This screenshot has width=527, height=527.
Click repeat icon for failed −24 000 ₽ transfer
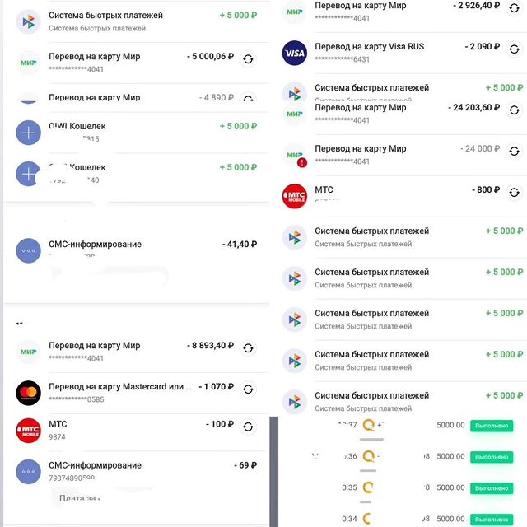point(514,152)
